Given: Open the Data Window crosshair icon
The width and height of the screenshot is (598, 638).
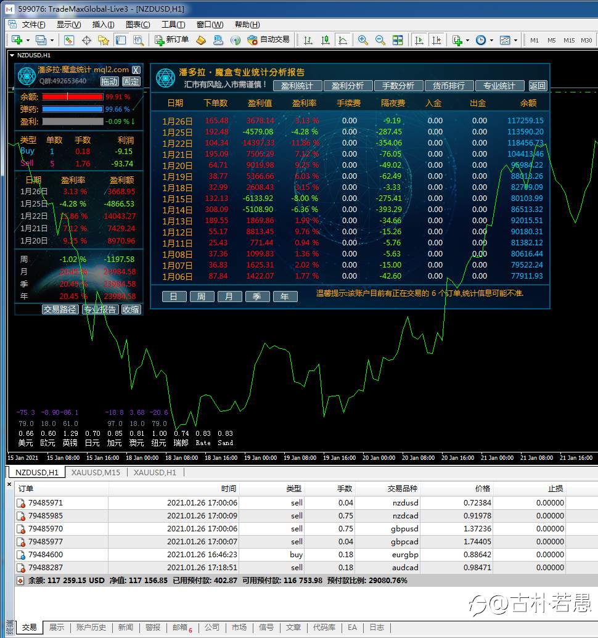Looking at the screenshot, I should (x=86, y=40).
